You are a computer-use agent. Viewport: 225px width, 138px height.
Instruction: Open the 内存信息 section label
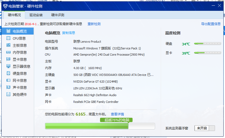[x=20, y=52]
